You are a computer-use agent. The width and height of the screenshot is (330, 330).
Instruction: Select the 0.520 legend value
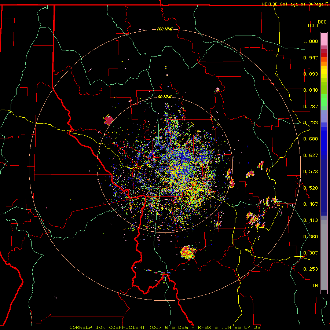(311, 188)
